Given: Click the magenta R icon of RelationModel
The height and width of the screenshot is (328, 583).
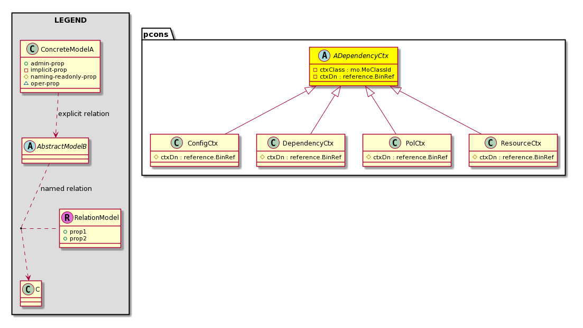Looking at the screenshot, I should 67,217.
